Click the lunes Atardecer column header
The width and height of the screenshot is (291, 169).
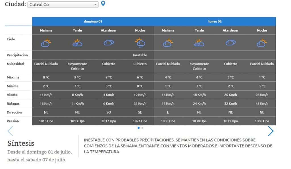coord(230,30)
